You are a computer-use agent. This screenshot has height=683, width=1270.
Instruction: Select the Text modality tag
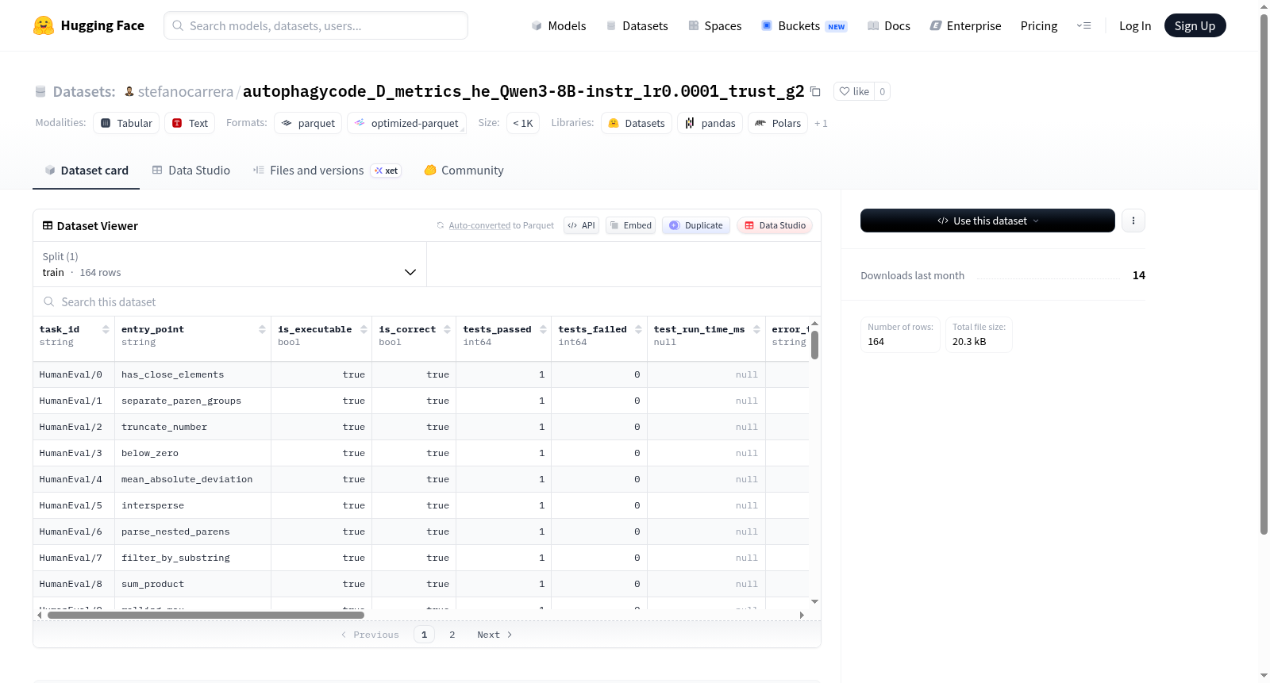coord(190,123)
